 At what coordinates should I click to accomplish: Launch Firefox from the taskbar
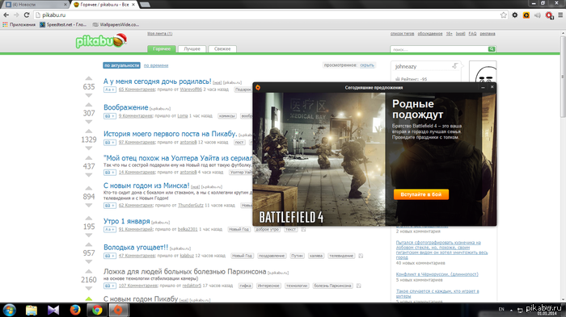point(75,310)
